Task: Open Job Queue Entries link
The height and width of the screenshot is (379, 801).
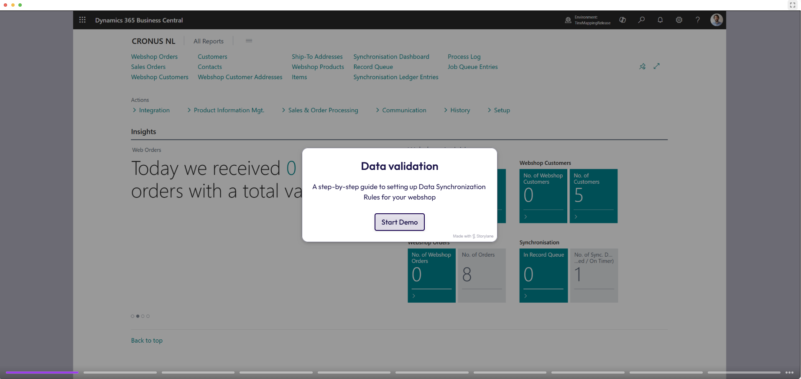Action: click(473, 67)
